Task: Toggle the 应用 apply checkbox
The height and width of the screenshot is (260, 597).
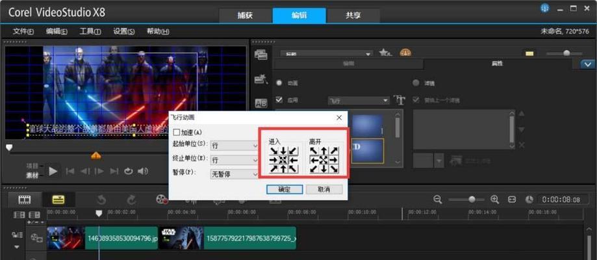Action: point(279,100)
